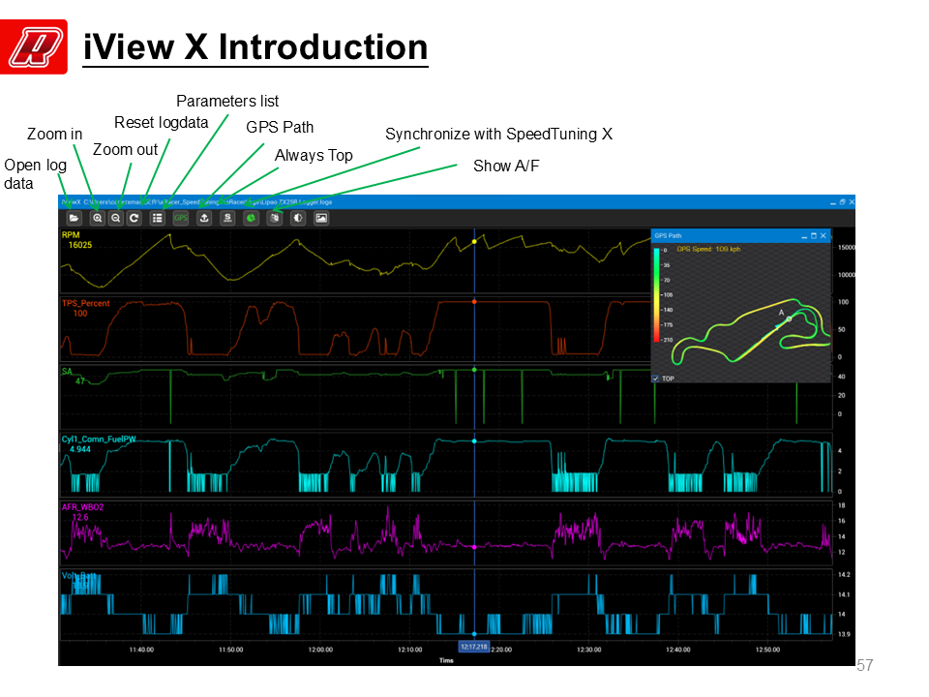The height and width of the screenshot is (697, 929).
Task: Reset logdata with the circular arrow icon
Action: (135, 218)
